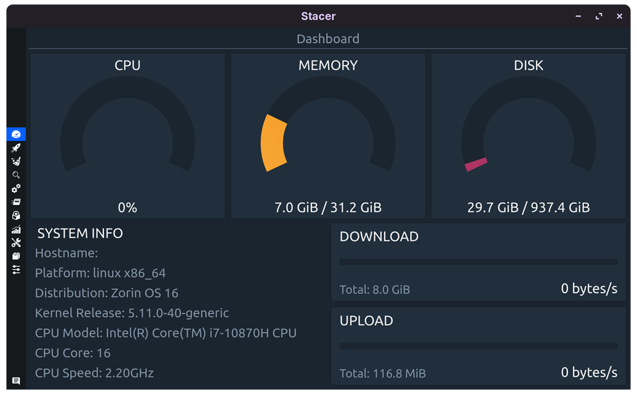Click the UPLOAD section header

coord(366,320)
